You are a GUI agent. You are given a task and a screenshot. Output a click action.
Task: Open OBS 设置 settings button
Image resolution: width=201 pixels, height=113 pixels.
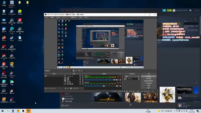tap(148, 85)
